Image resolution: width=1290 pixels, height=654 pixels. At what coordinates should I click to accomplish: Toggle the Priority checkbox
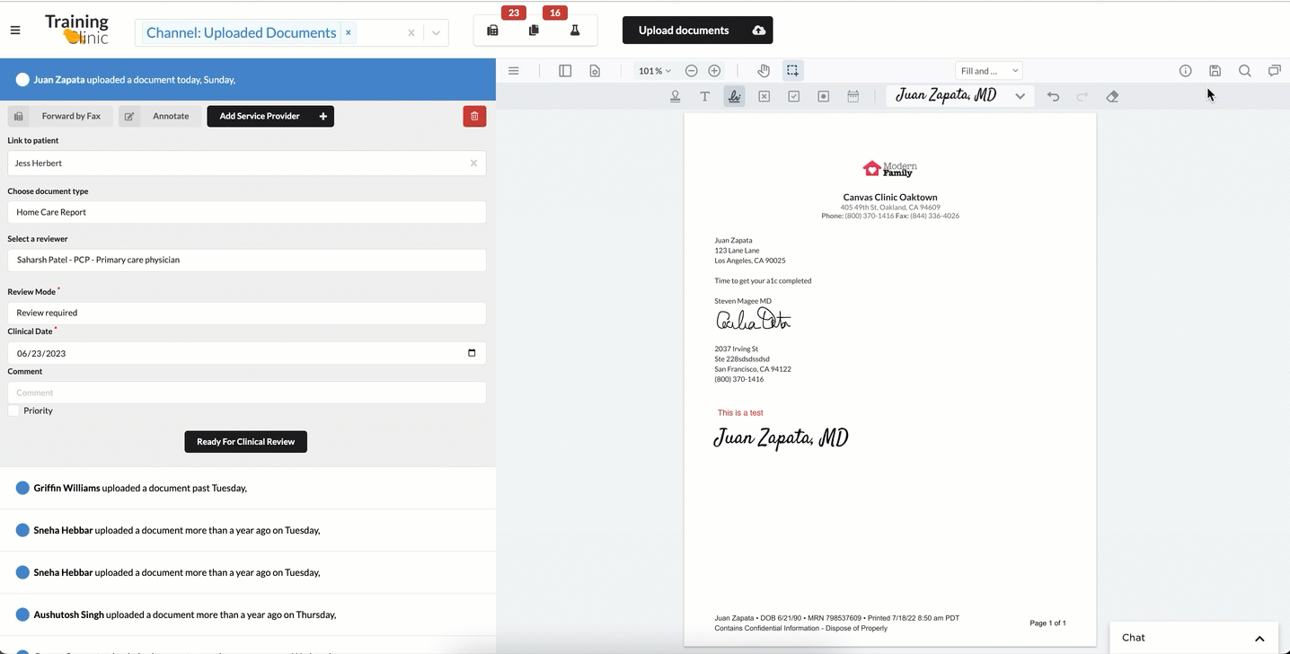click(13, 411)
